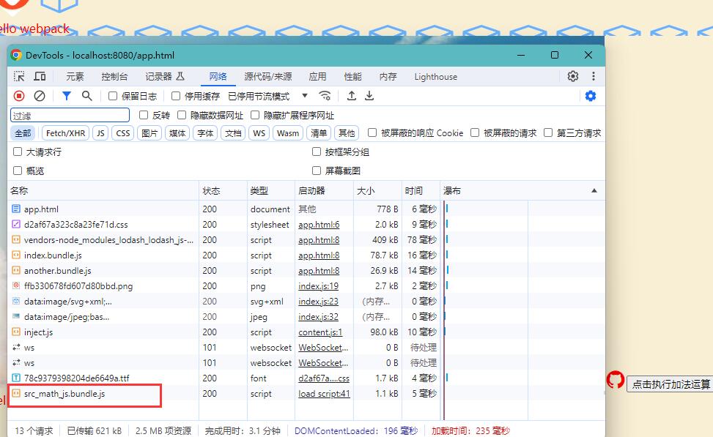Image resolution: width=713 pixels, height=437 pixels.
Task: Check the 第三方请求 checkbox
Action: [x=548, y=132]
